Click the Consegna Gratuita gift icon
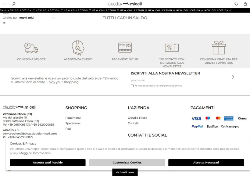 [219, 48]
